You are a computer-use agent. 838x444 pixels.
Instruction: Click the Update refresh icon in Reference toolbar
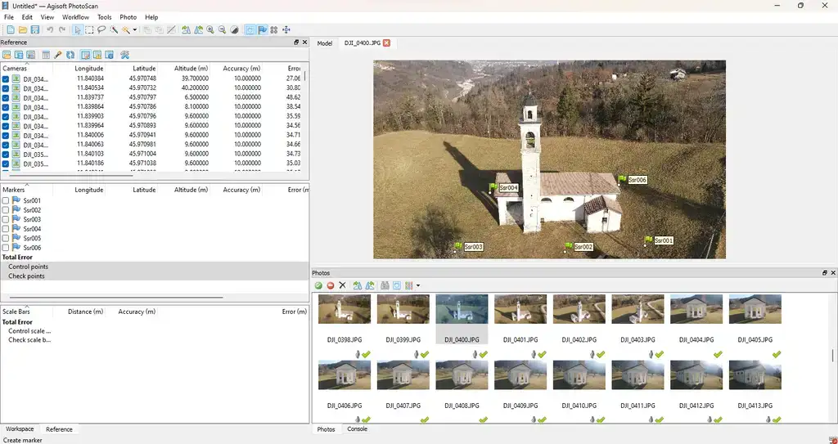click(x=71, y=55)
